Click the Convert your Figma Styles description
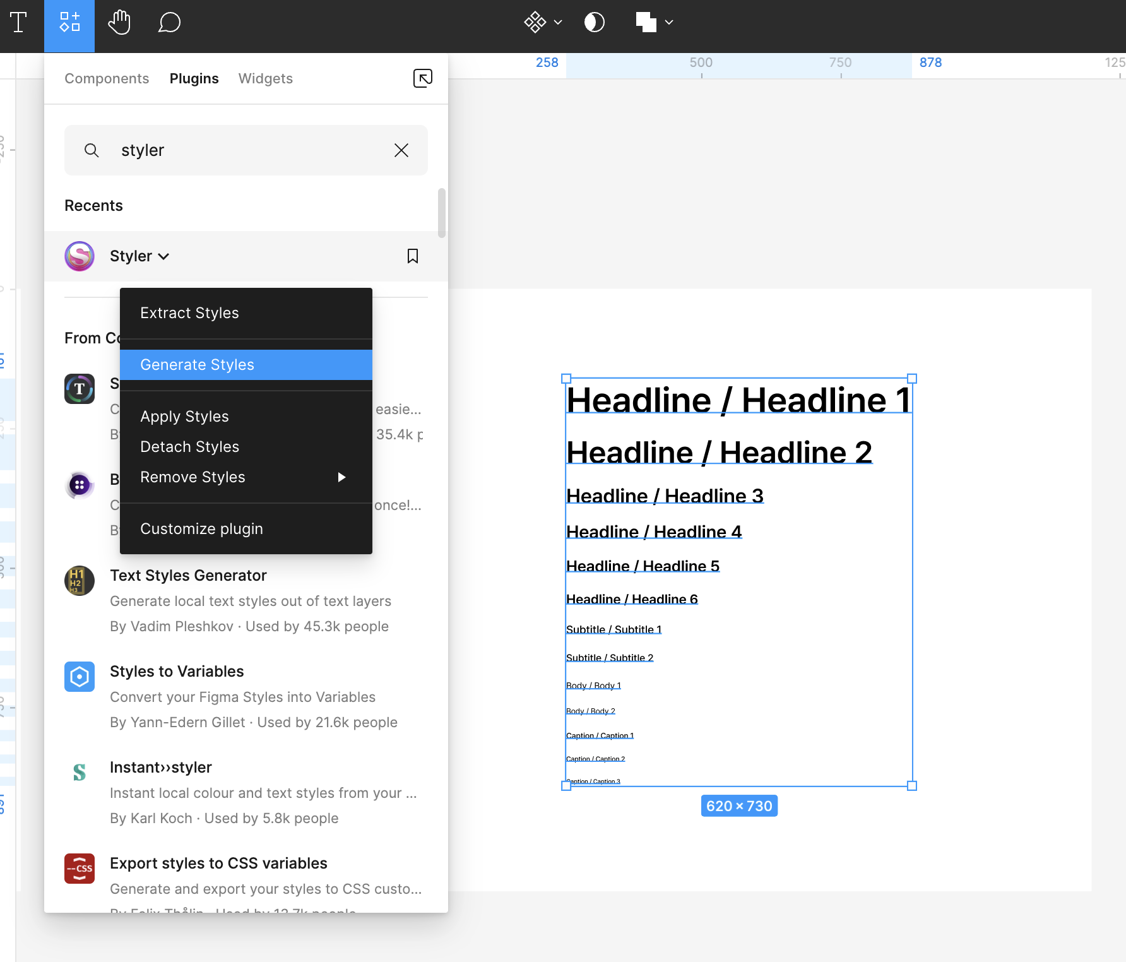The width and height of the screenshot is (1126, 962). click(242, 697)
